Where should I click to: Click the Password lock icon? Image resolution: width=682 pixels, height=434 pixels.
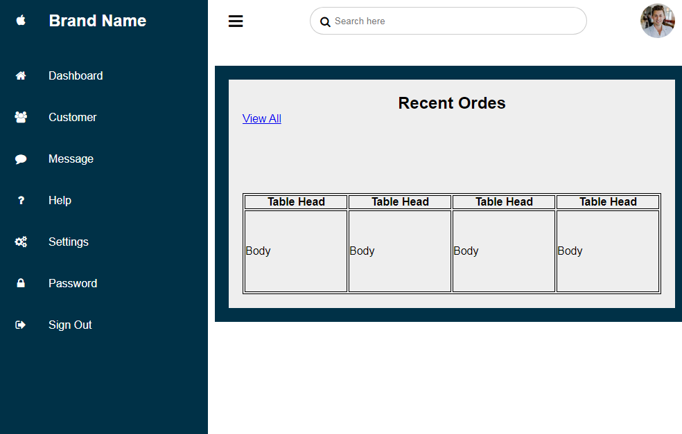pos(21,283)
